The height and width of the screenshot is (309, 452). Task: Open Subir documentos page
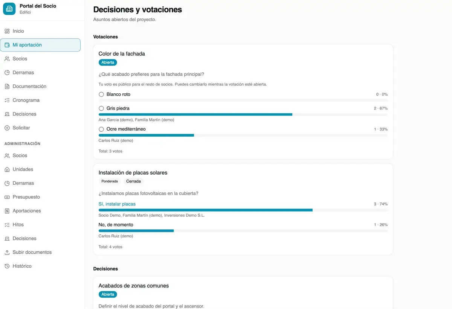40,253
